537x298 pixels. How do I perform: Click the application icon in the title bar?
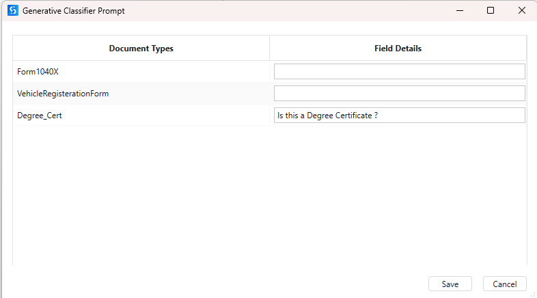pos(13,10)
